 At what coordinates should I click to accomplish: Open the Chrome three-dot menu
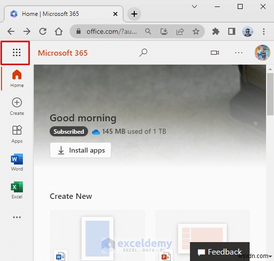[264, 31]
